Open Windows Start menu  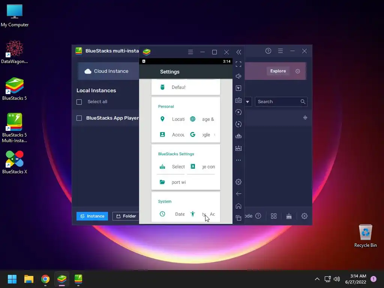click(x=12, y=279)
